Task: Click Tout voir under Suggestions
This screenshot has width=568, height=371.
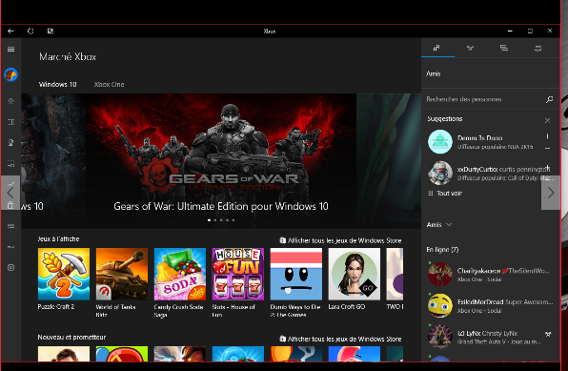Action: [x=445, y=194]
